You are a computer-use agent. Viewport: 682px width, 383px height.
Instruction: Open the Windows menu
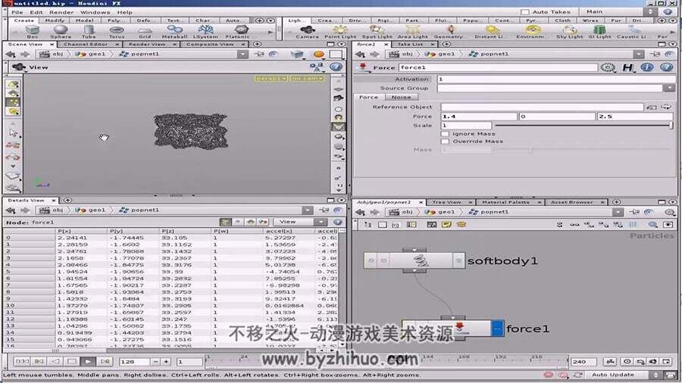click(x=95, y=12)
